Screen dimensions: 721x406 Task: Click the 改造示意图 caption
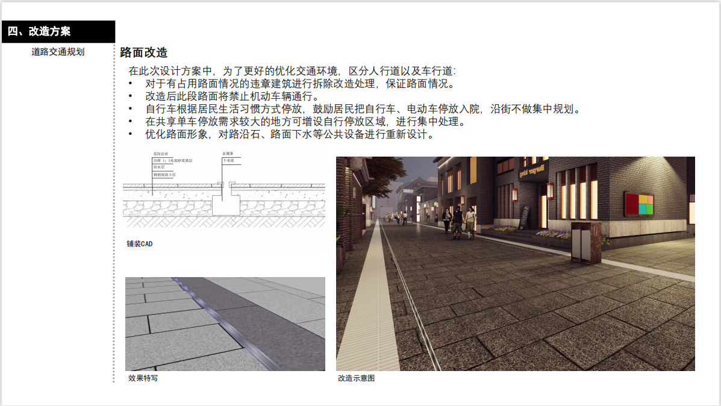[356, 378]
